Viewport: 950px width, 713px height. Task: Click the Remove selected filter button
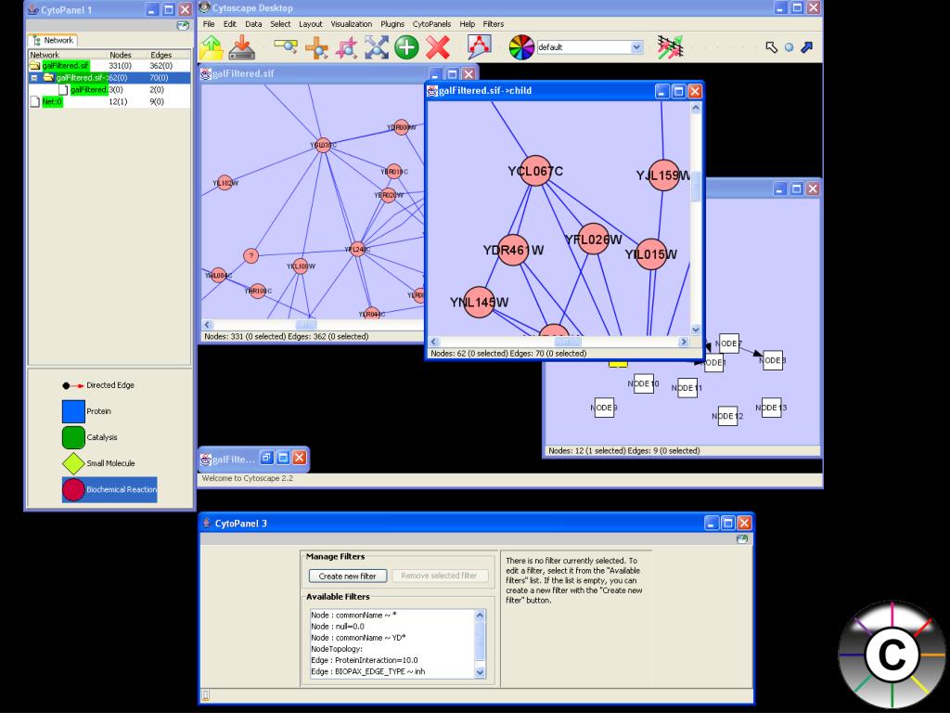coord(439,576)
